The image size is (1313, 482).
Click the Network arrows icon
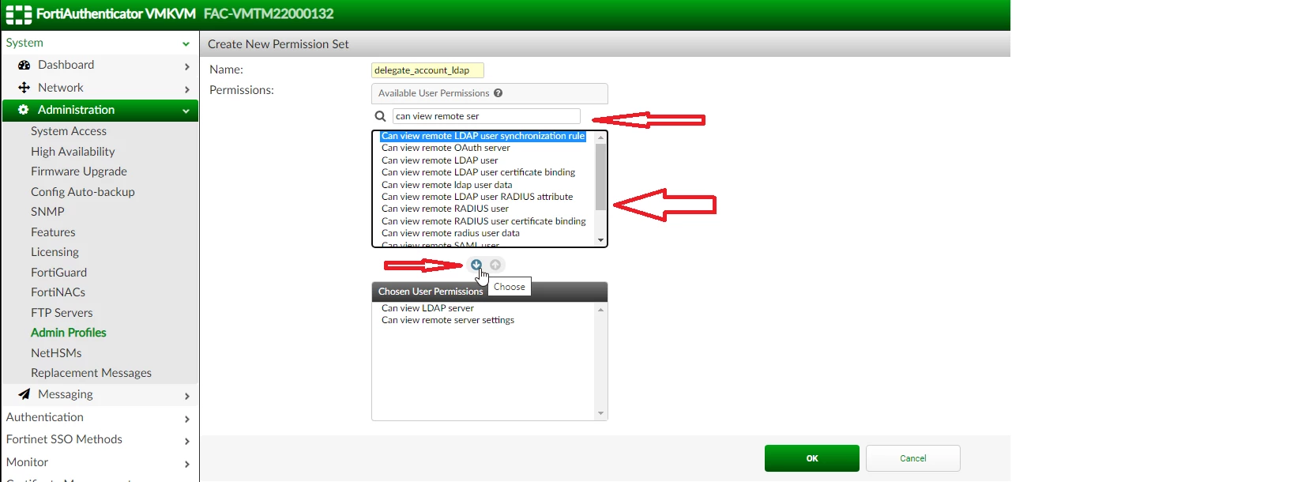[x=24, y=88]
